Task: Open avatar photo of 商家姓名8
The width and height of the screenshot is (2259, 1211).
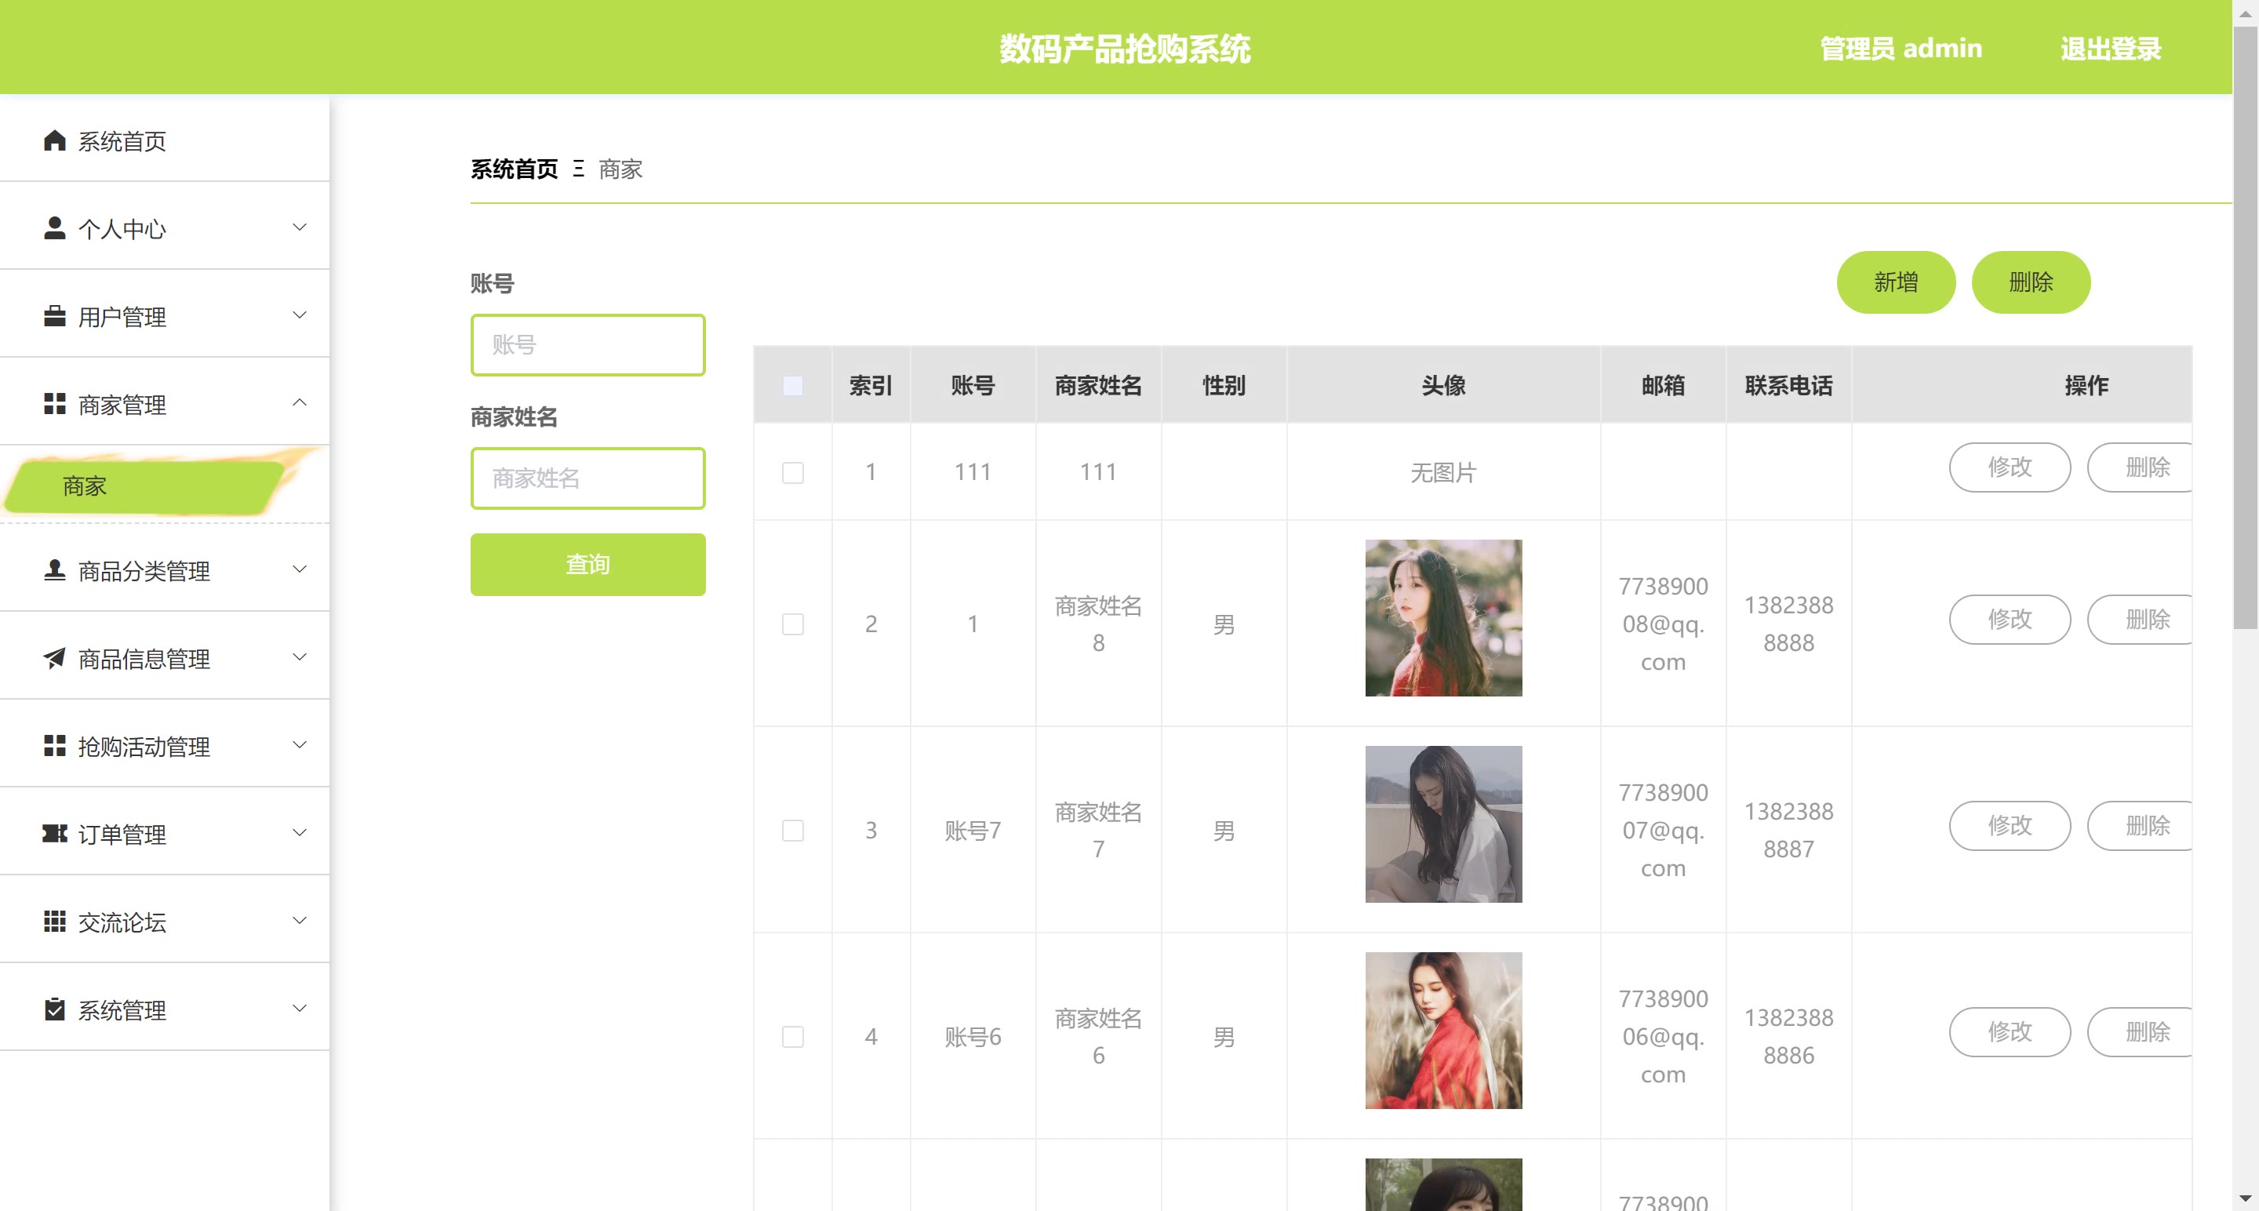Action: tap(1443, 617)
